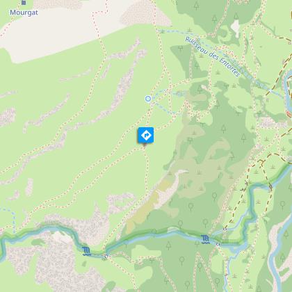The image size is (292, 292).
Task: Select the rocky scree patch at top center
Action: (145, 13)
